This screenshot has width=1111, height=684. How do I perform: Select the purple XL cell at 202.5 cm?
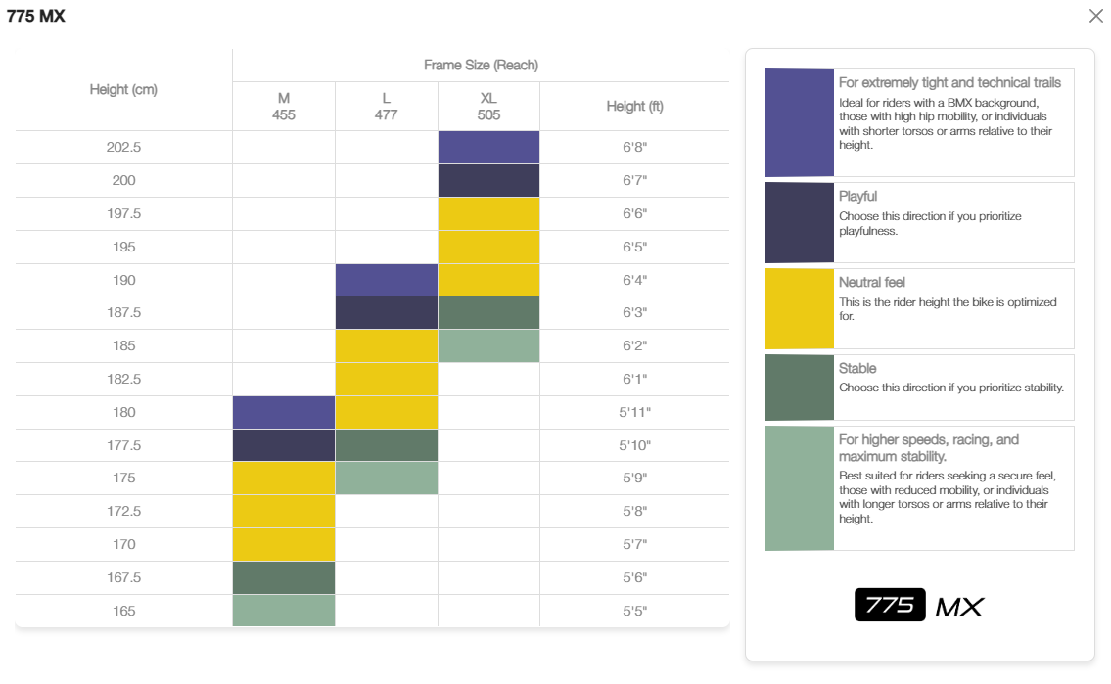488,148
